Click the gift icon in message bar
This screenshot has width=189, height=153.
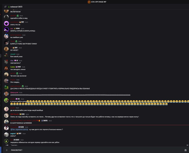tap(186, 150)
